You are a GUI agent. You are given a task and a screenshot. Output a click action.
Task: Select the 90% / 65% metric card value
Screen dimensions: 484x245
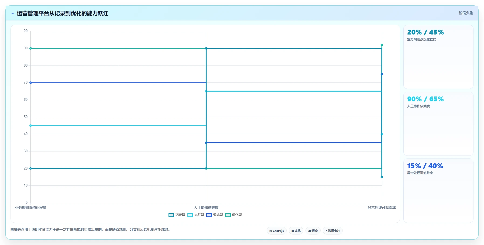(425, 99)
